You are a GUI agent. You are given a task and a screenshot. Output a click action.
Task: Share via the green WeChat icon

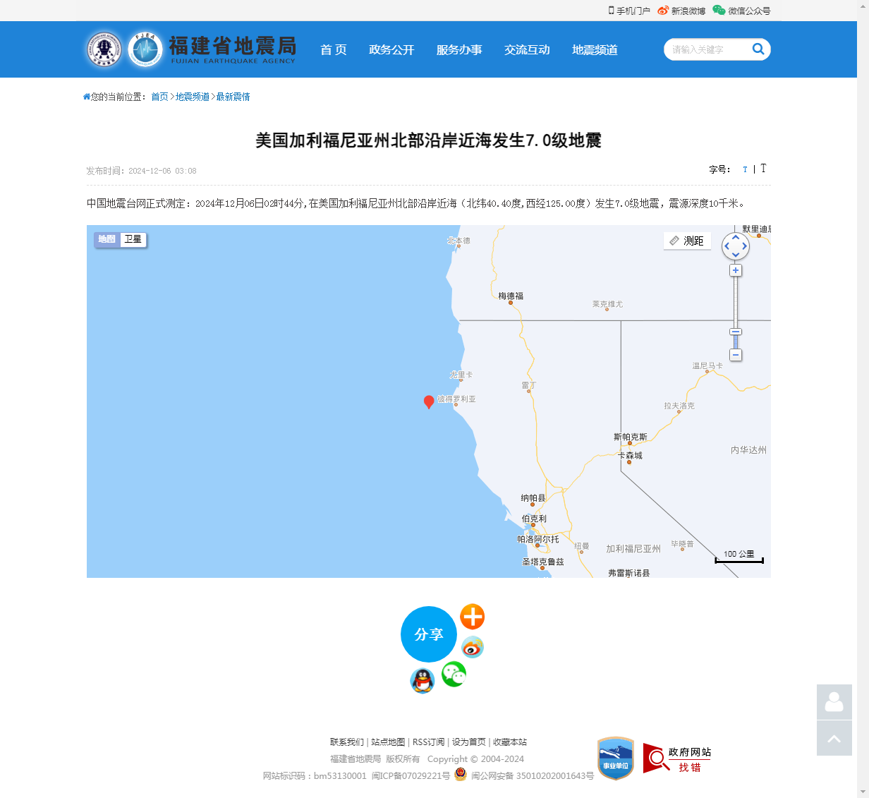click(454, 674)
